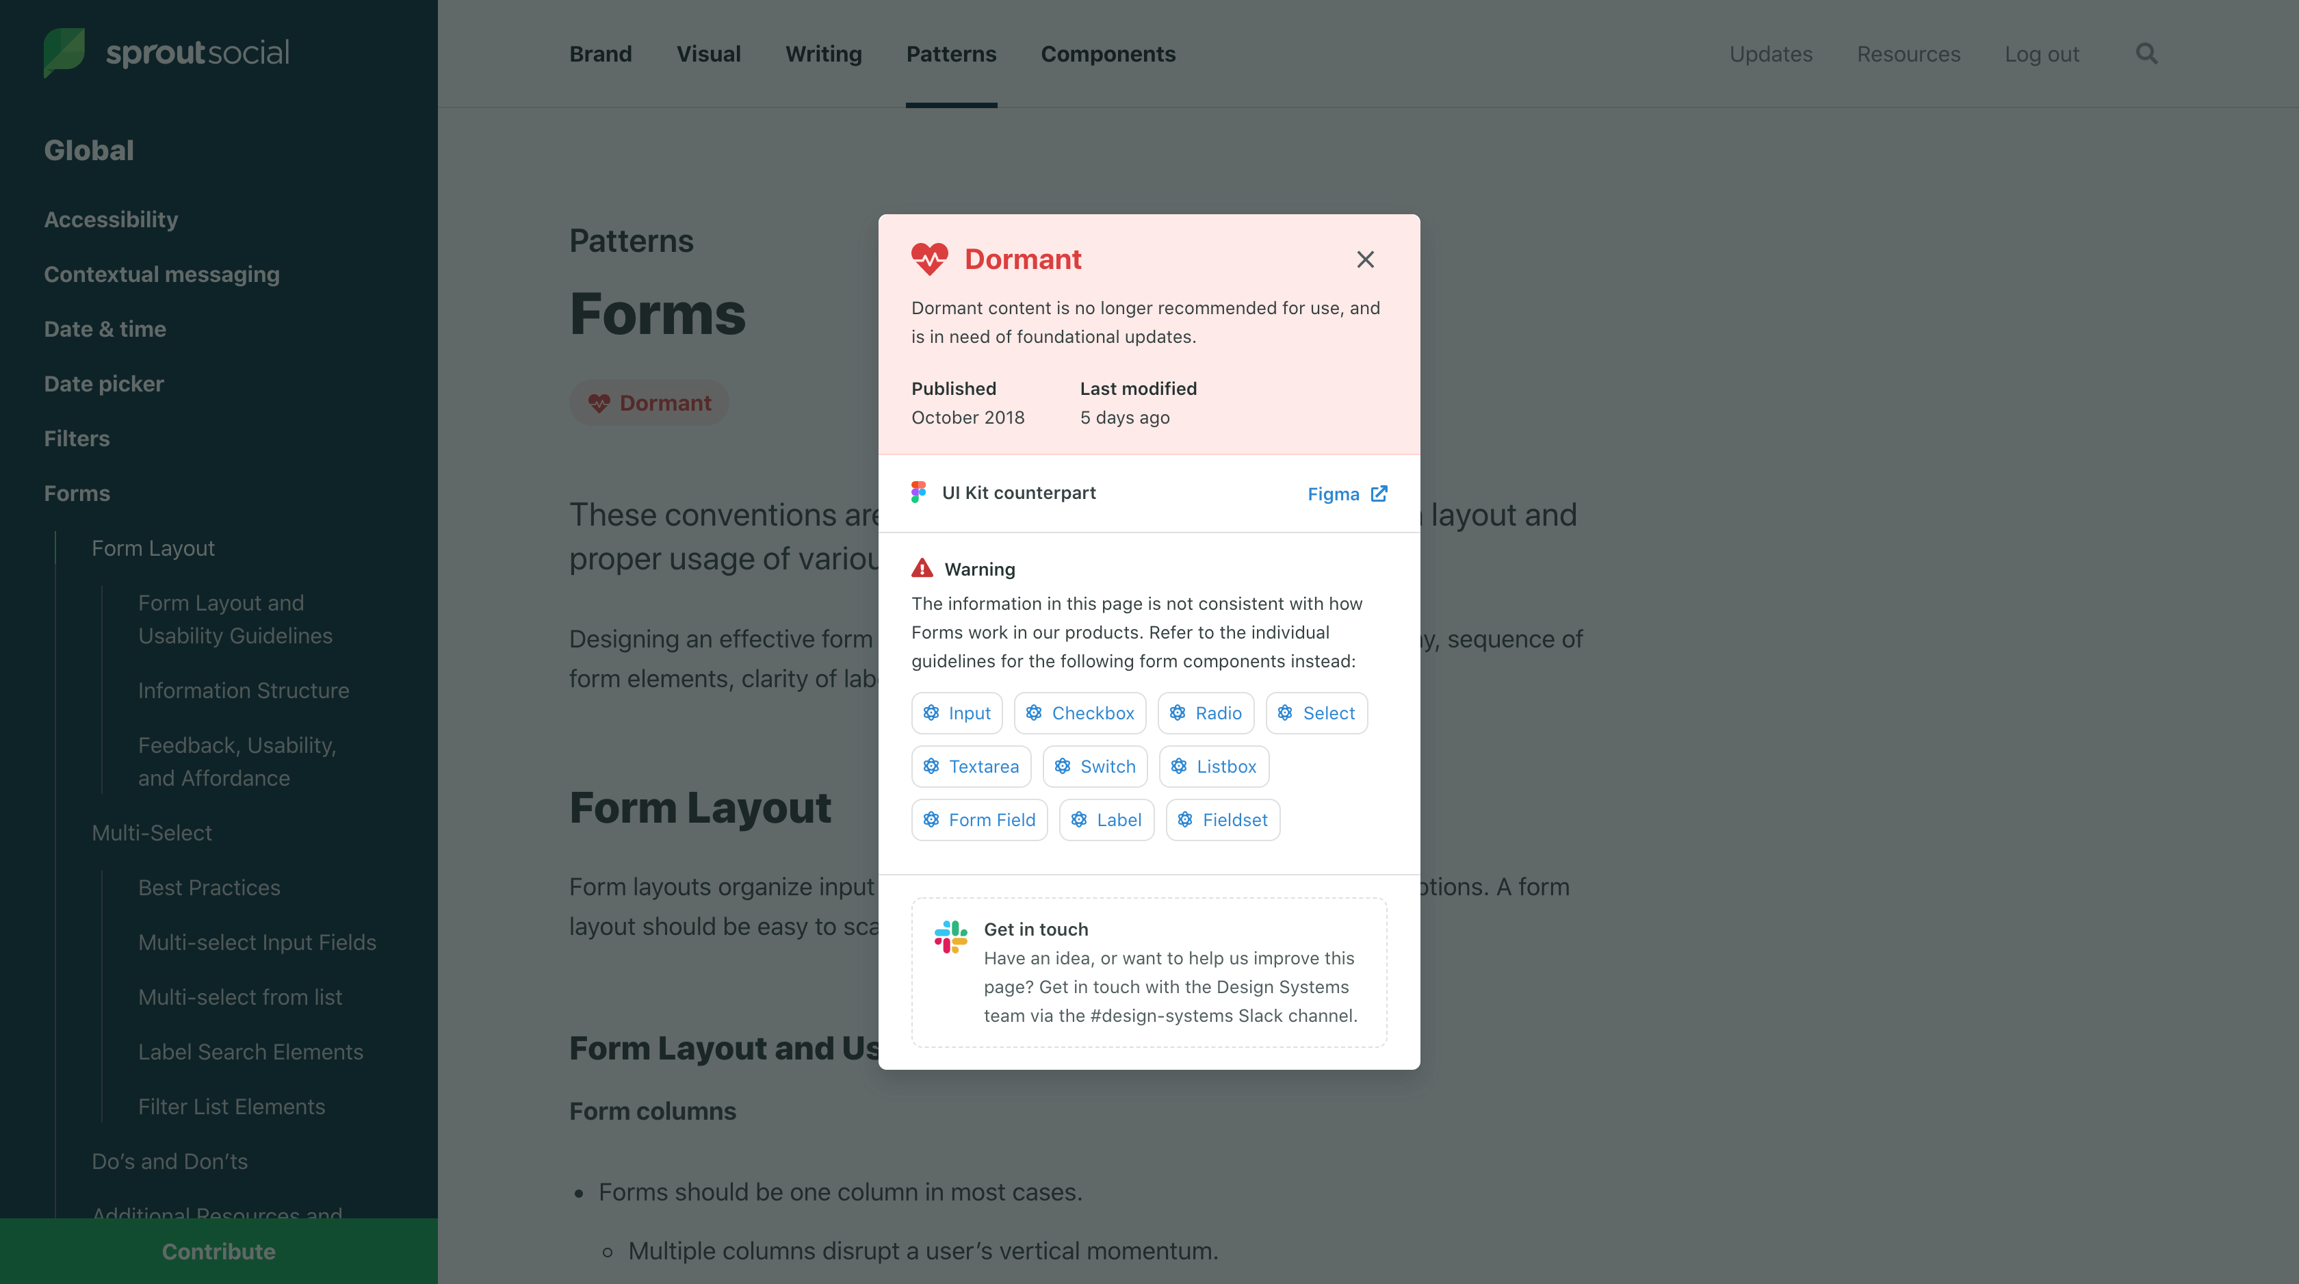Expand the Form Layout tree item

click(153, 548)
